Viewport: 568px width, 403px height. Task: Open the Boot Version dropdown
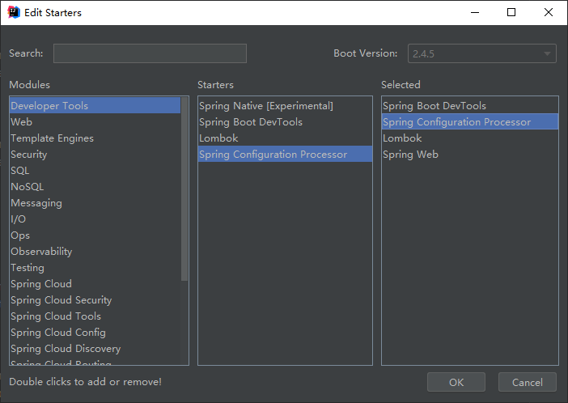tap(481, 53)
